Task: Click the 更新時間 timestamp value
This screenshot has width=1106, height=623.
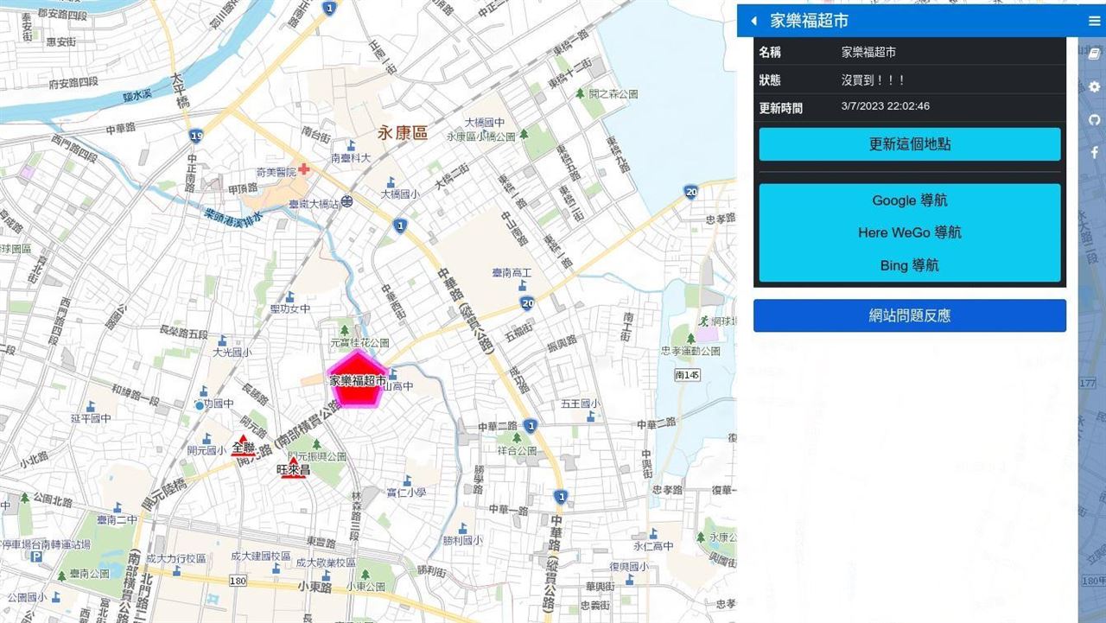Action: pyautogui.click(x=885, y=106)
